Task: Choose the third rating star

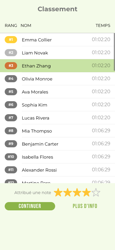Action: click(x=77, y=192)
